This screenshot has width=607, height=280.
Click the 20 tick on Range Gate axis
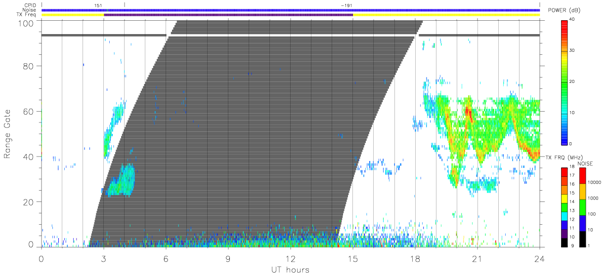(x=30, y=202)
